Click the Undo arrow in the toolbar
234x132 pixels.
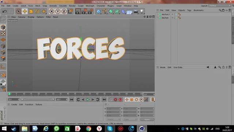click(x=5, y=11)
